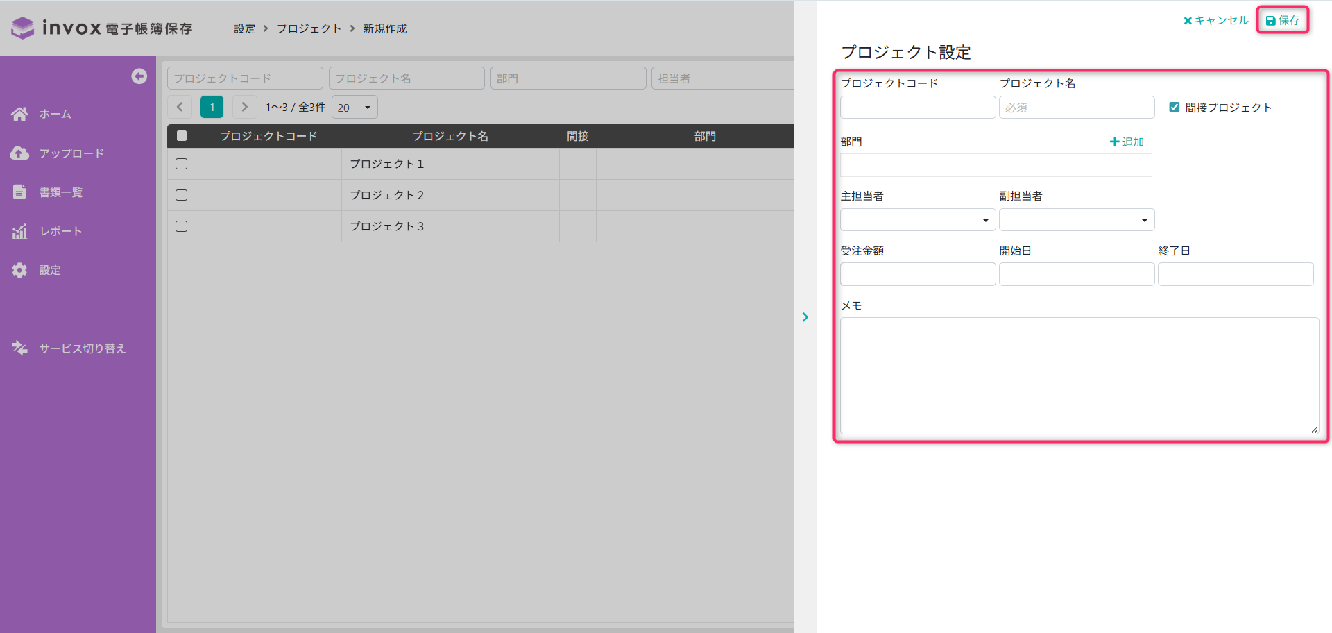Image resolution: width=1332 pixels, height=633 pixels.
Task: Click the 間接 column header
Action: point(578,136)
